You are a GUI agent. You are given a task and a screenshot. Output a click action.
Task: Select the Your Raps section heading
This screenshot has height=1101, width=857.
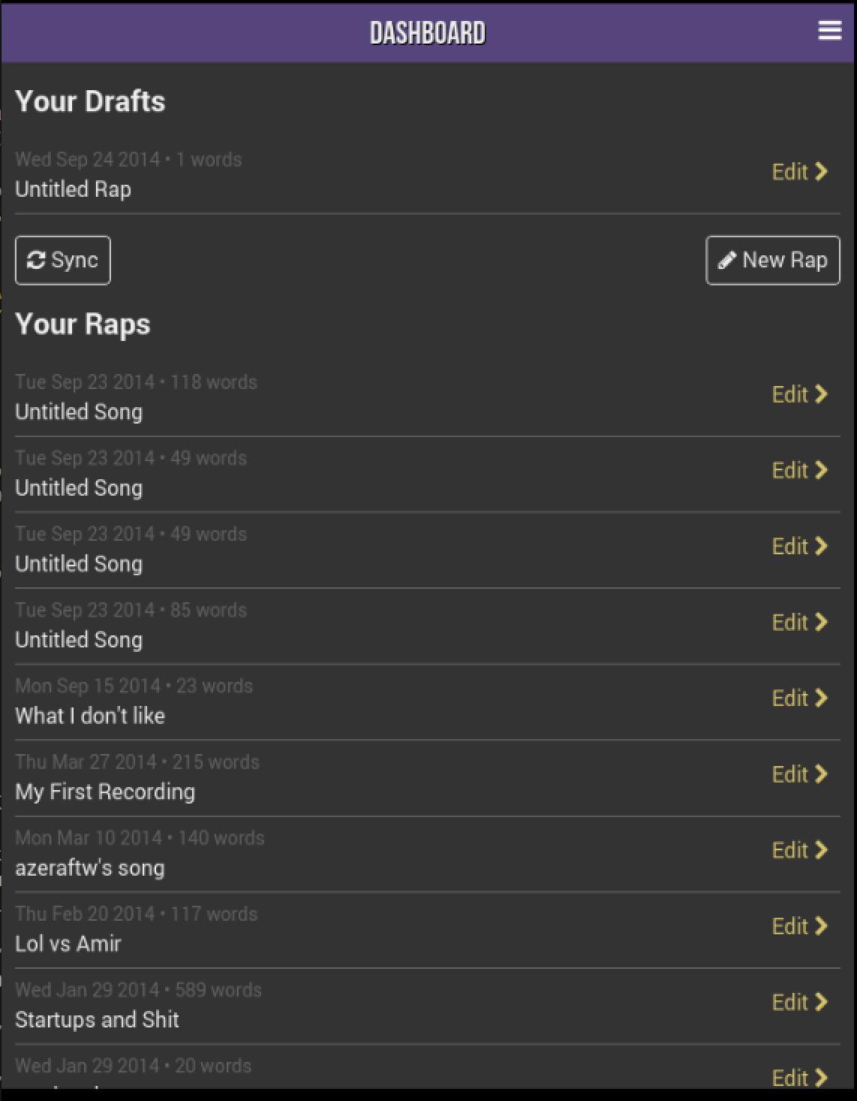pyautogui.click(x=83, y=324)
